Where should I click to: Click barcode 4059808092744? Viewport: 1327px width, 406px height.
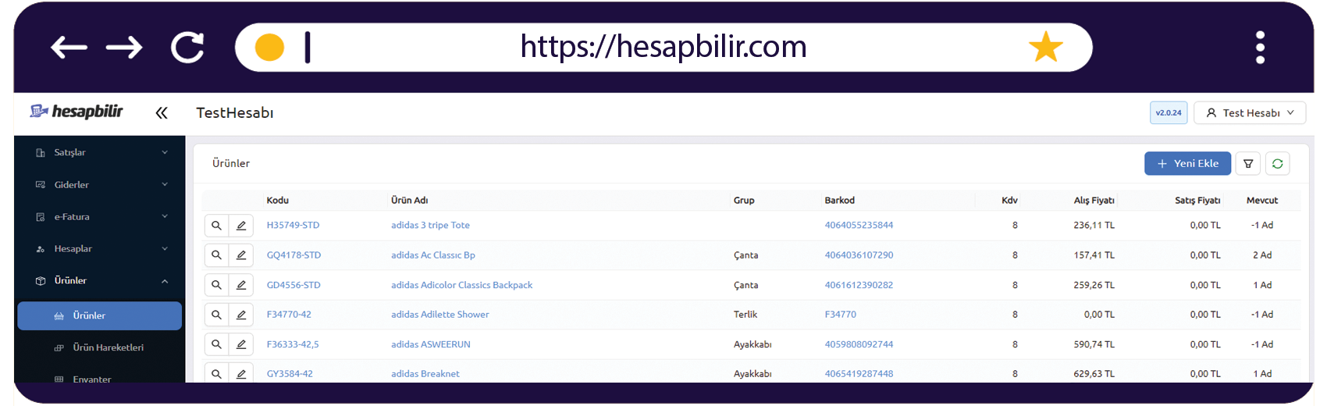click(x=859, y=344)
